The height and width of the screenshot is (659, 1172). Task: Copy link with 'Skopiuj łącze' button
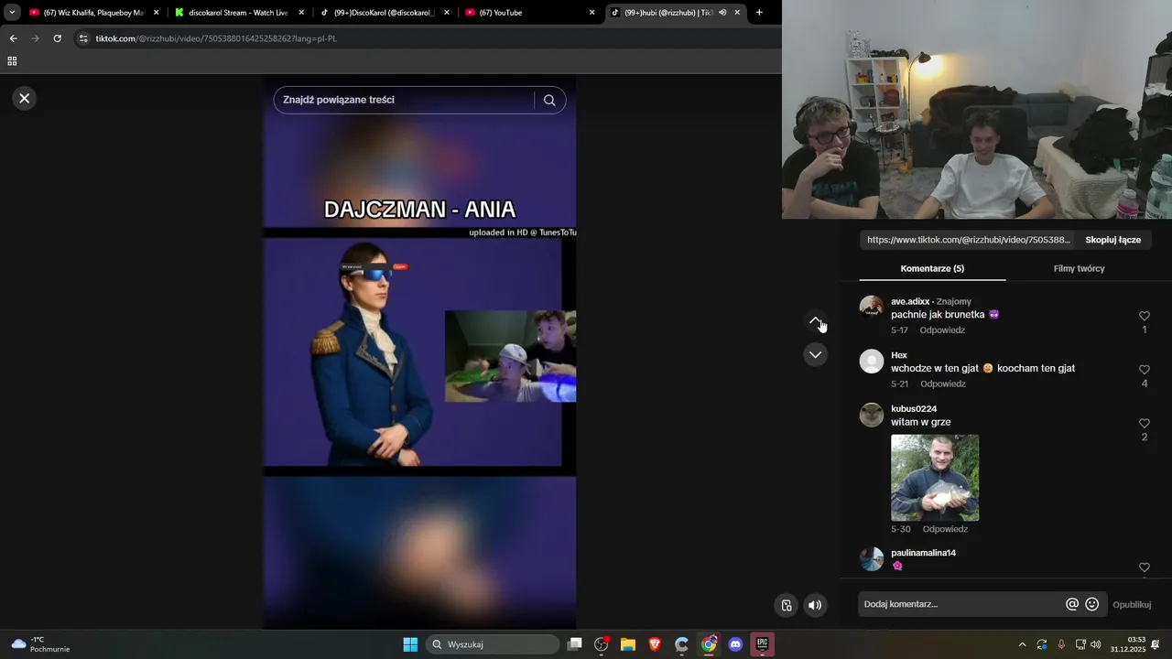(1112, 240)
